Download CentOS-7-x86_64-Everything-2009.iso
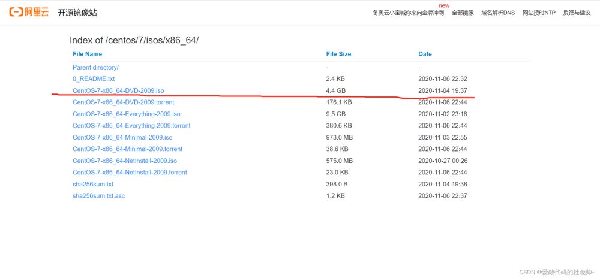Screen dimensions: 600x278 [126, 114]
